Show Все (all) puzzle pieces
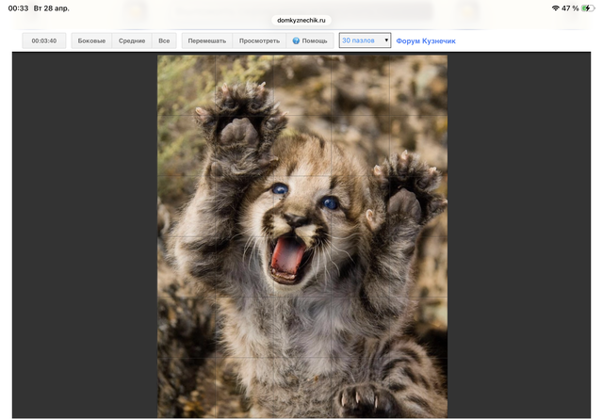 click(x=164, y=40)
